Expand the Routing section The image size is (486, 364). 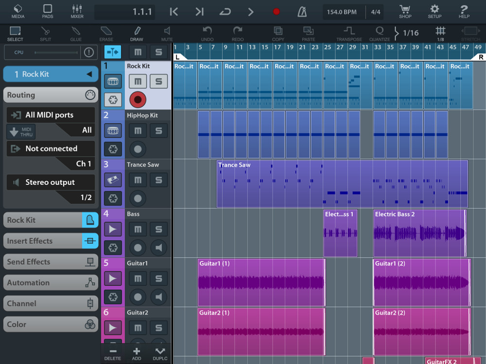tap(51, 95)
